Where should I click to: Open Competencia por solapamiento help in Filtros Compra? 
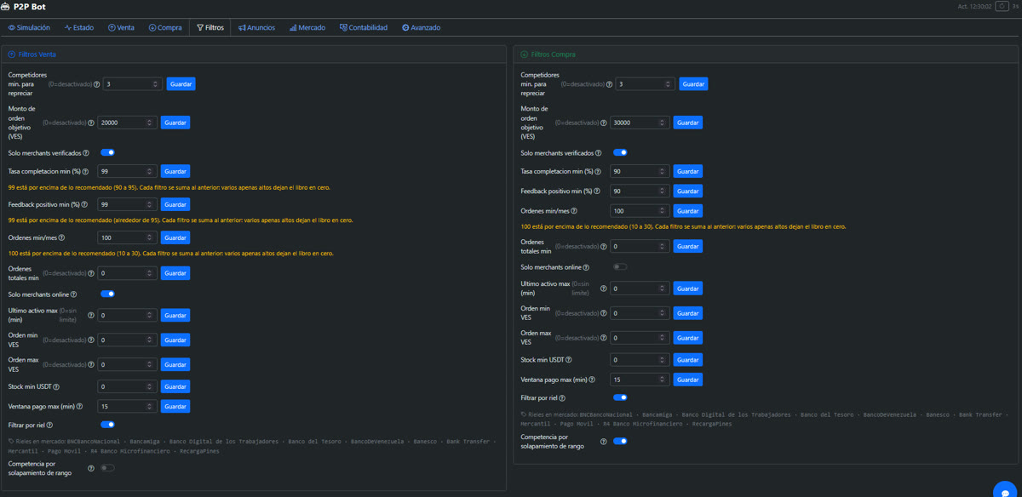click(x=604, y=442)
